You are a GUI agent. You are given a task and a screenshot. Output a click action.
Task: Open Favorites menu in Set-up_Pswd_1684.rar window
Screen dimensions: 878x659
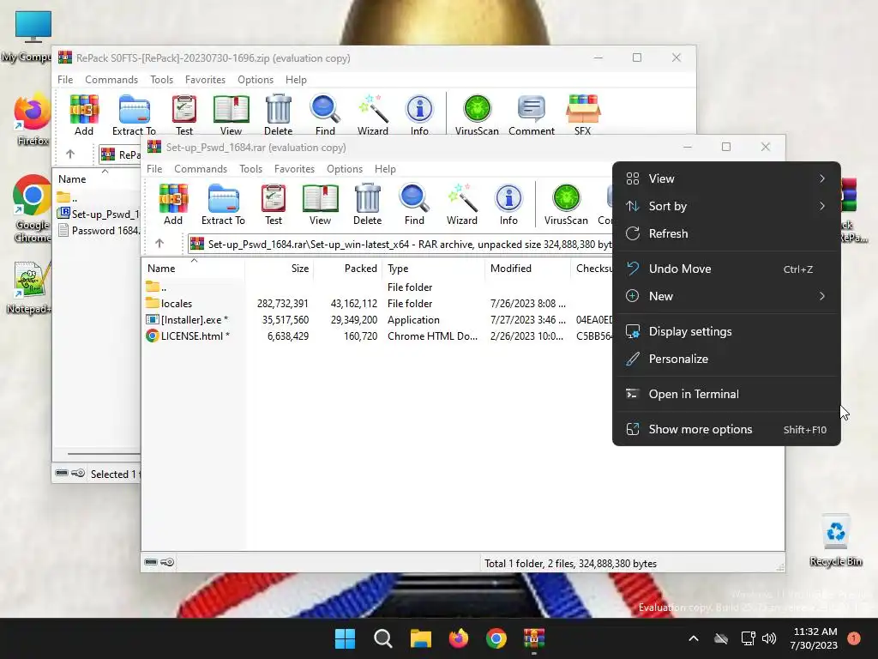(295, 169)
